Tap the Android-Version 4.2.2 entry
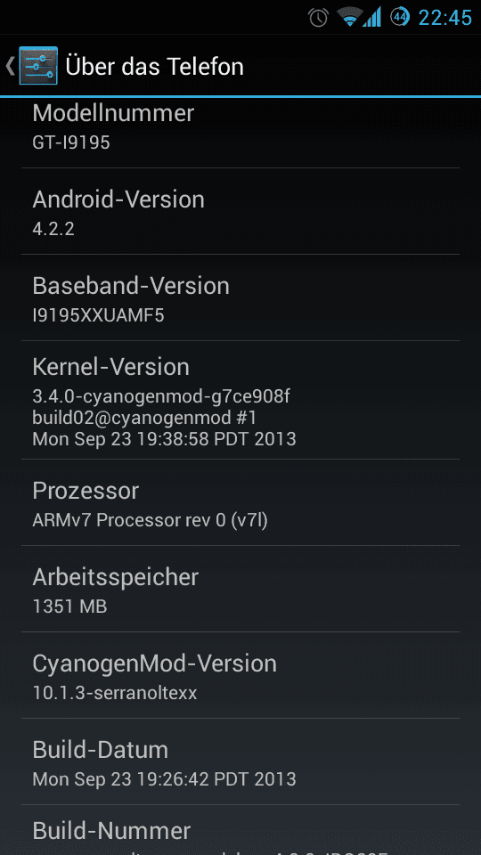Screen dimensions: 481x855 (240, 211)
